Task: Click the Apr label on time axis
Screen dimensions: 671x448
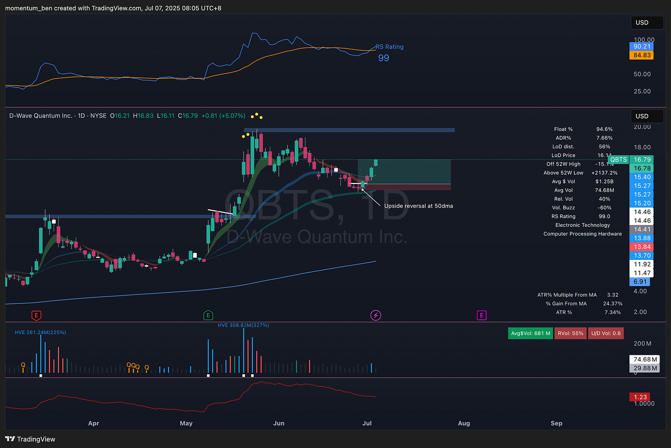Action: coord(94,423)
